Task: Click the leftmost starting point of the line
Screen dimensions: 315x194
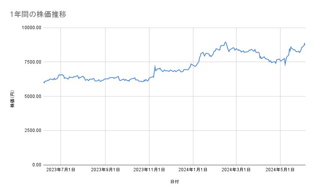Action: tap(44, 82)
